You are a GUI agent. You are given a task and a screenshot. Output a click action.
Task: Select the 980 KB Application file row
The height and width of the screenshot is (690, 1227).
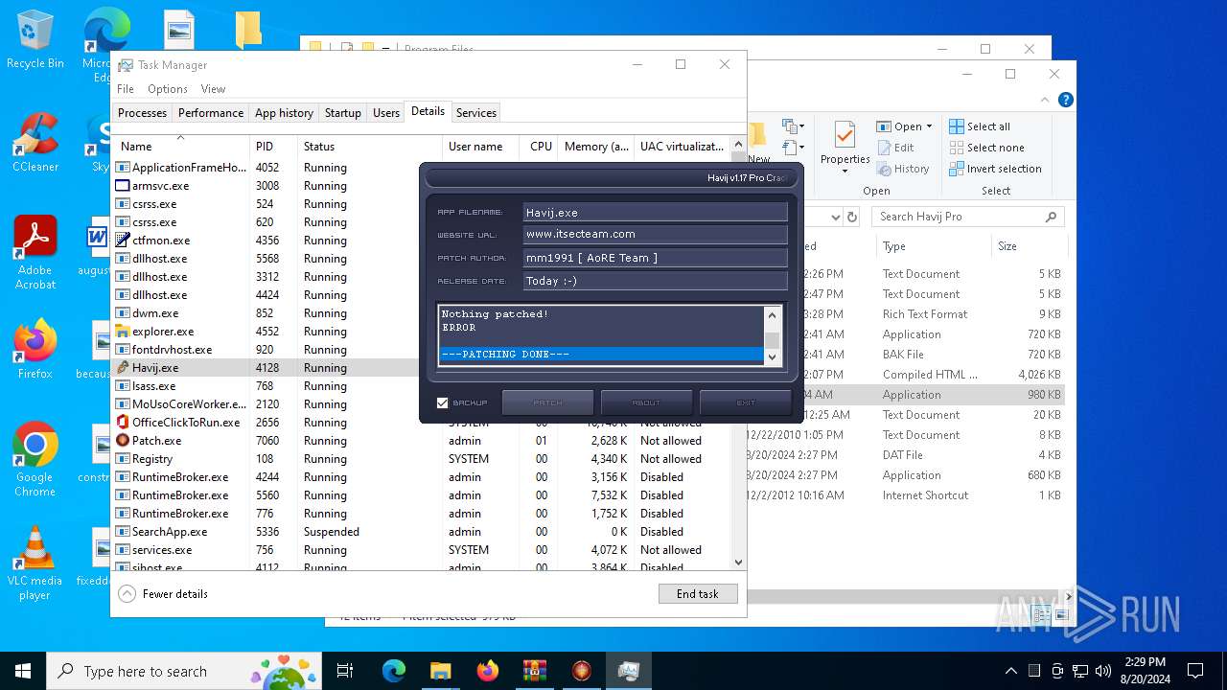(x=935, y=395)
